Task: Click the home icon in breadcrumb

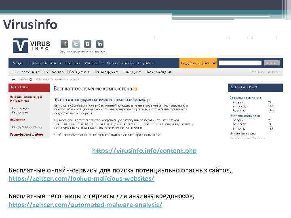Action: pyautogui.click(x=13, y=80)
